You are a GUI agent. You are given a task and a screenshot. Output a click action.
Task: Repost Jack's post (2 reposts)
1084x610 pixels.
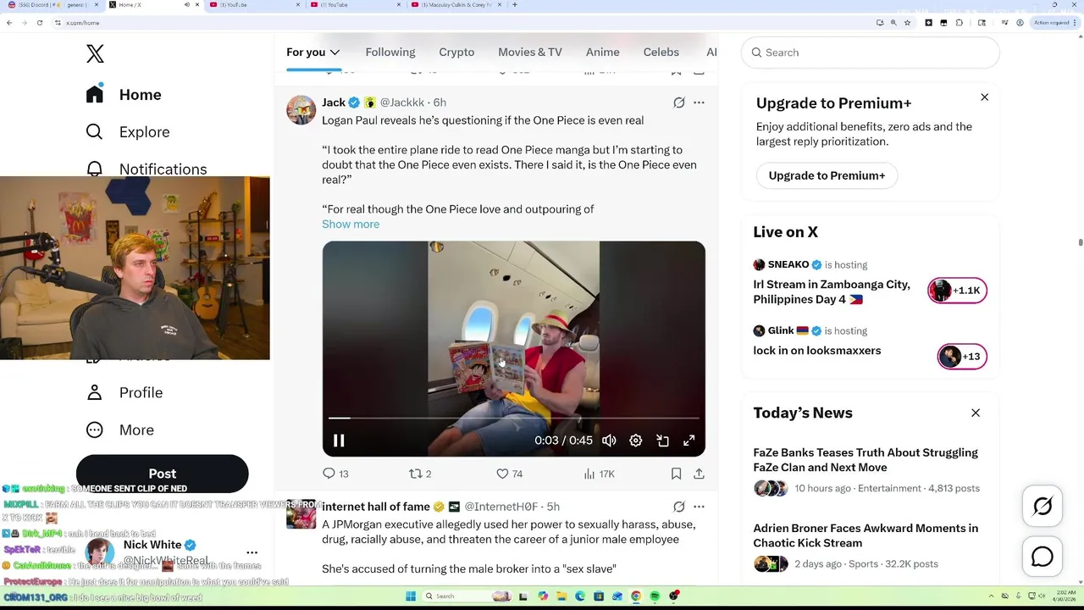click(x=420, y=474)
